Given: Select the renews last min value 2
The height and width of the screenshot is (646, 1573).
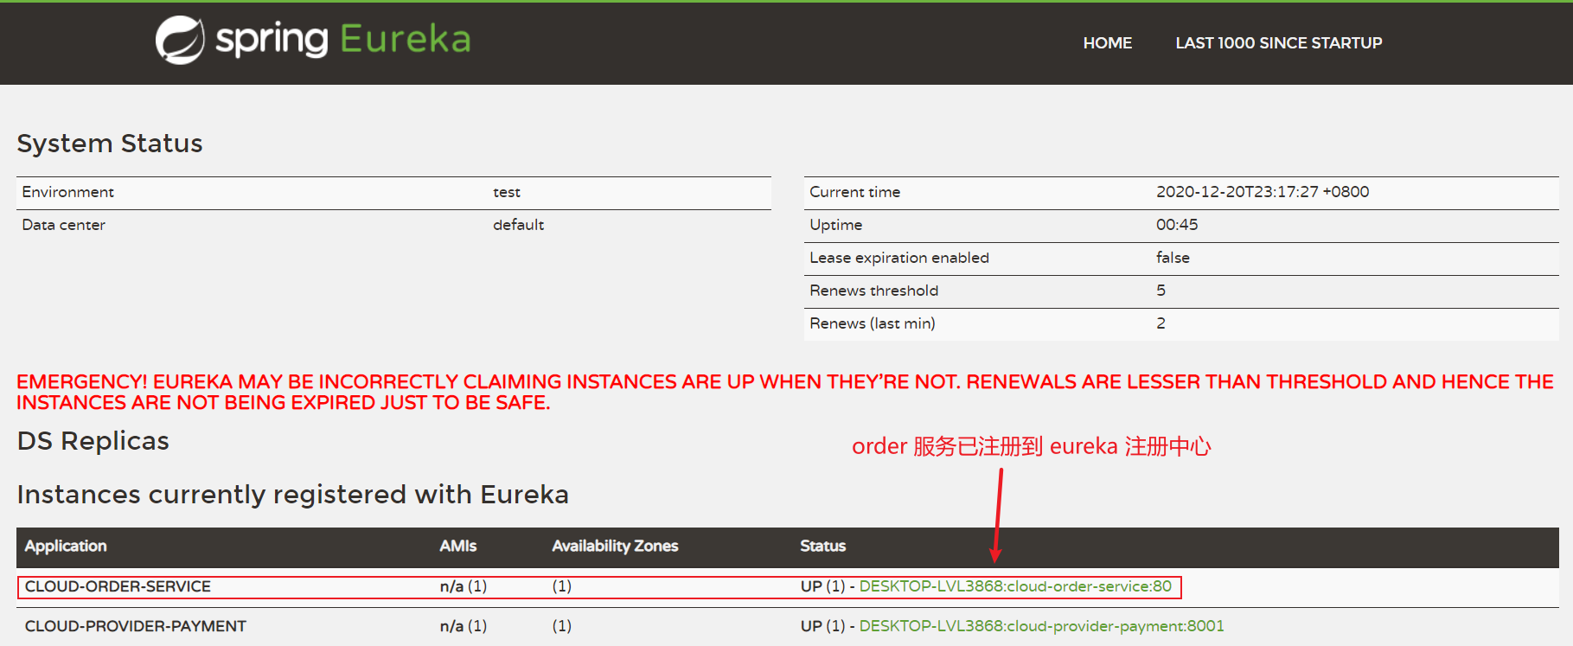Looking at the screenshot, I should (x=1161, y=323).
